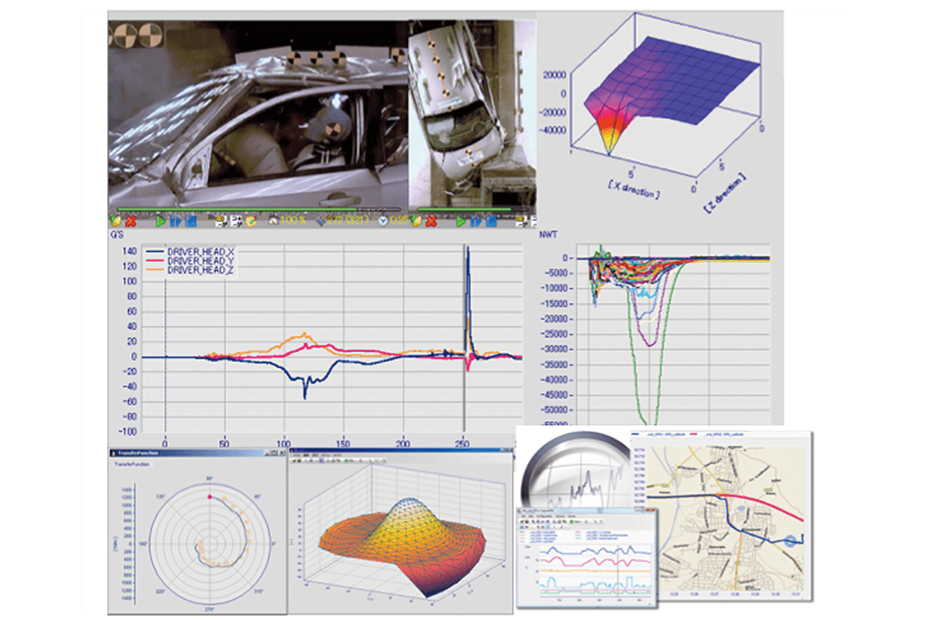The image size is (929, 620).
Task: Click the red X icon under the side-view video
Action: coord(130,221)
